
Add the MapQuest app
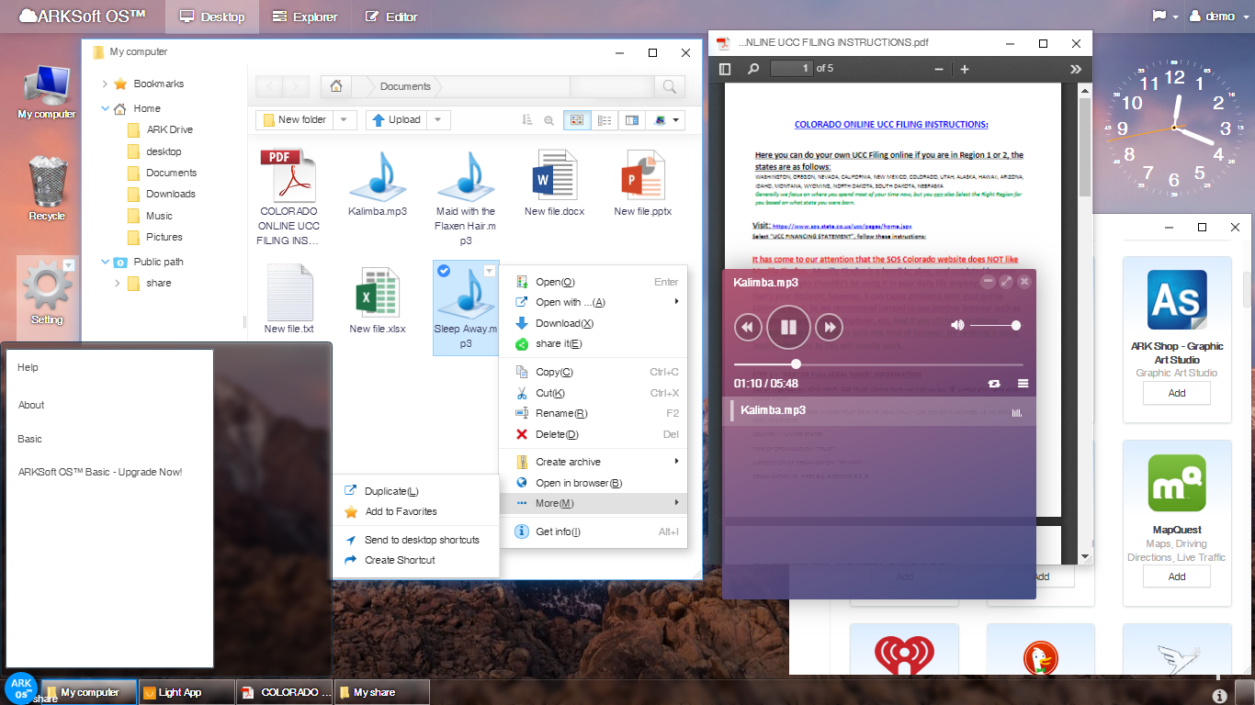pyautogui.click(x=1176, y=576)
